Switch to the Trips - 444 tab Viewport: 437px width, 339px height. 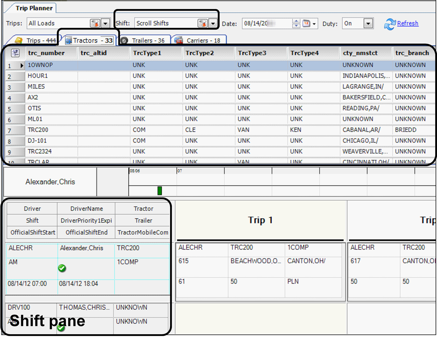(x=36, y=40)
